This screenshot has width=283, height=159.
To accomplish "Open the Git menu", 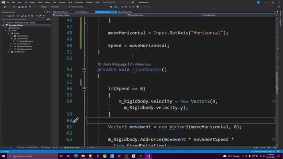I will pyautogui.click(x=26, y=2).
